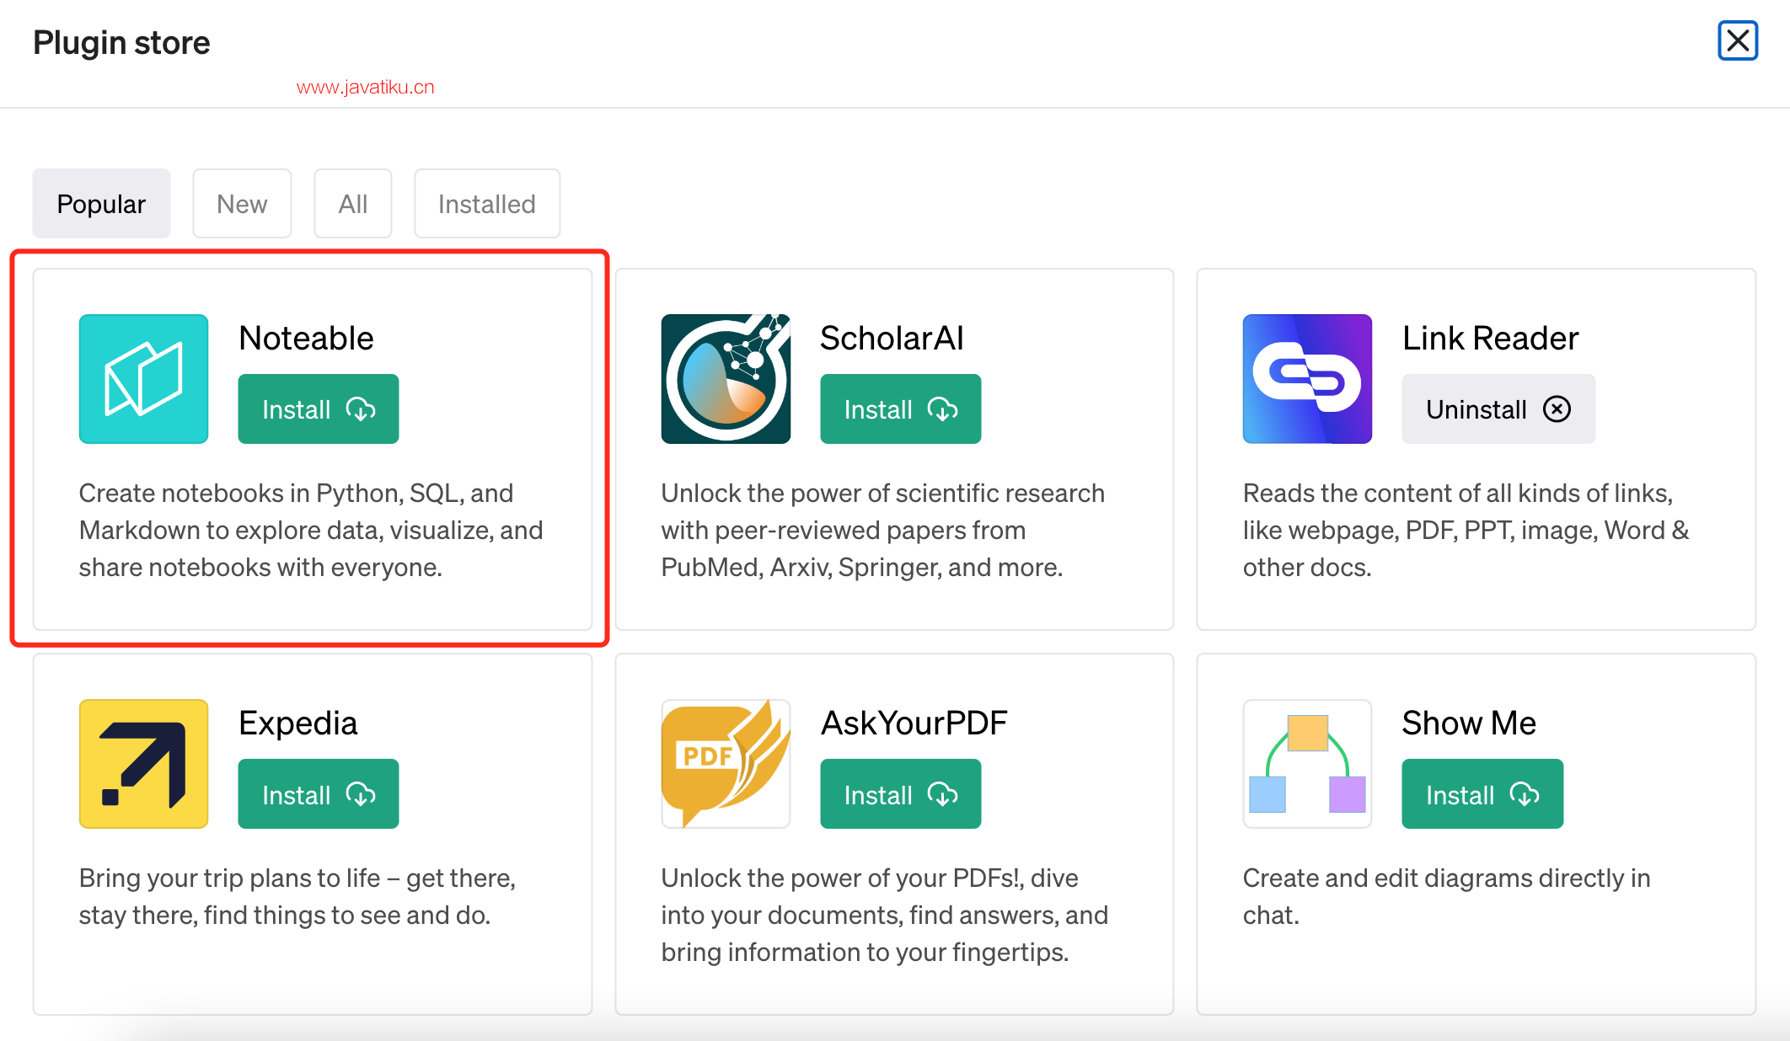Click the 'Create notebooks in Python' description
Viewport: 1790px width, 1041px height.
(311, 530)
